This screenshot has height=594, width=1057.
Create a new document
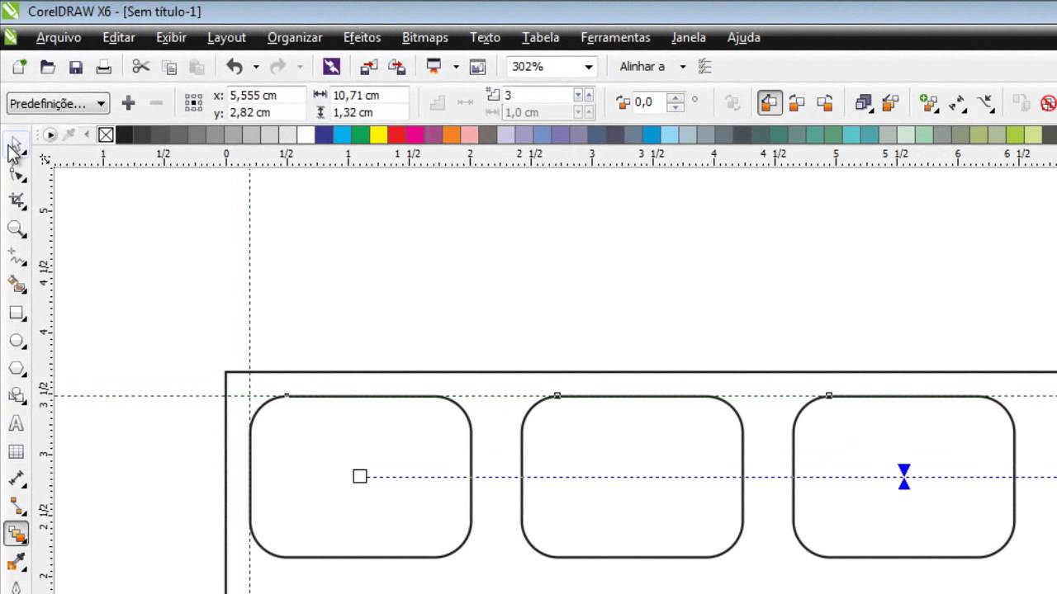[x=19, y=67]
